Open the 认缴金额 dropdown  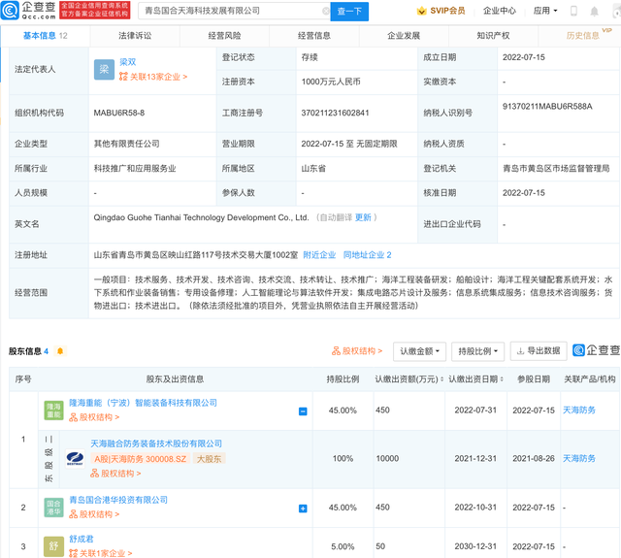419,350
